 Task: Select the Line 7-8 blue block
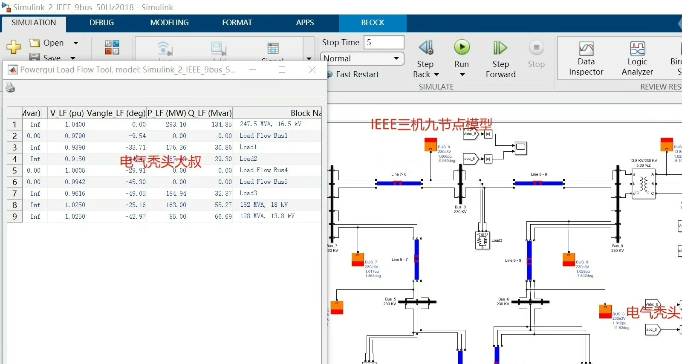(x=399, y=183)
